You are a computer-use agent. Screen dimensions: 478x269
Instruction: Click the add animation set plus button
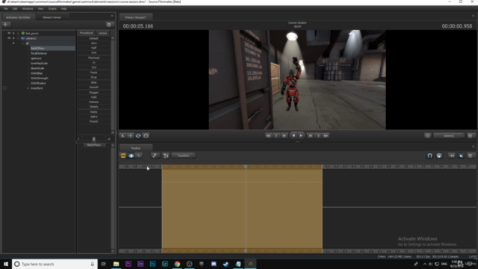tap(6, 25)
